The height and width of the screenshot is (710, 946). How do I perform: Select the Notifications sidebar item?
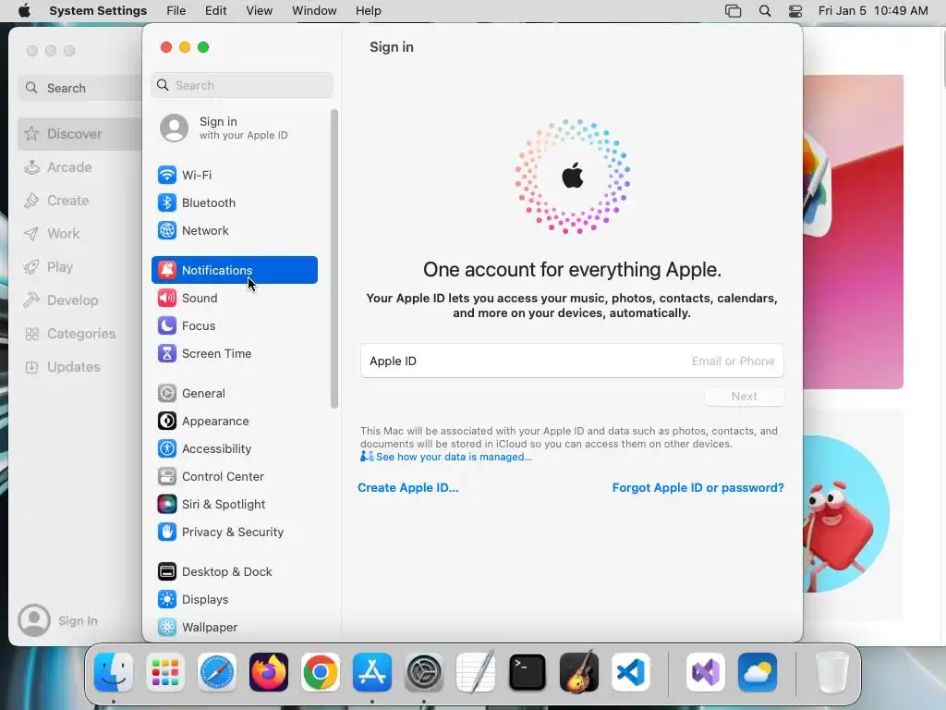point(234,270)
